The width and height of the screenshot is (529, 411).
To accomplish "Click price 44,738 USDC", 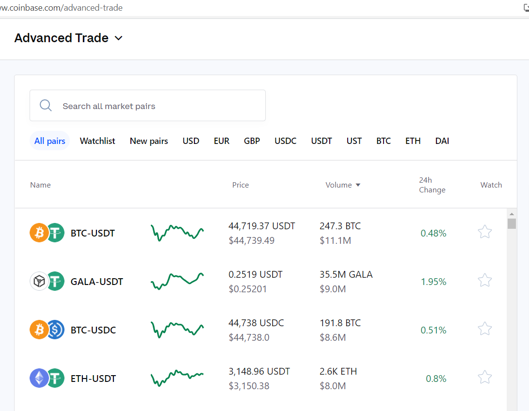I will coord(256,323).
